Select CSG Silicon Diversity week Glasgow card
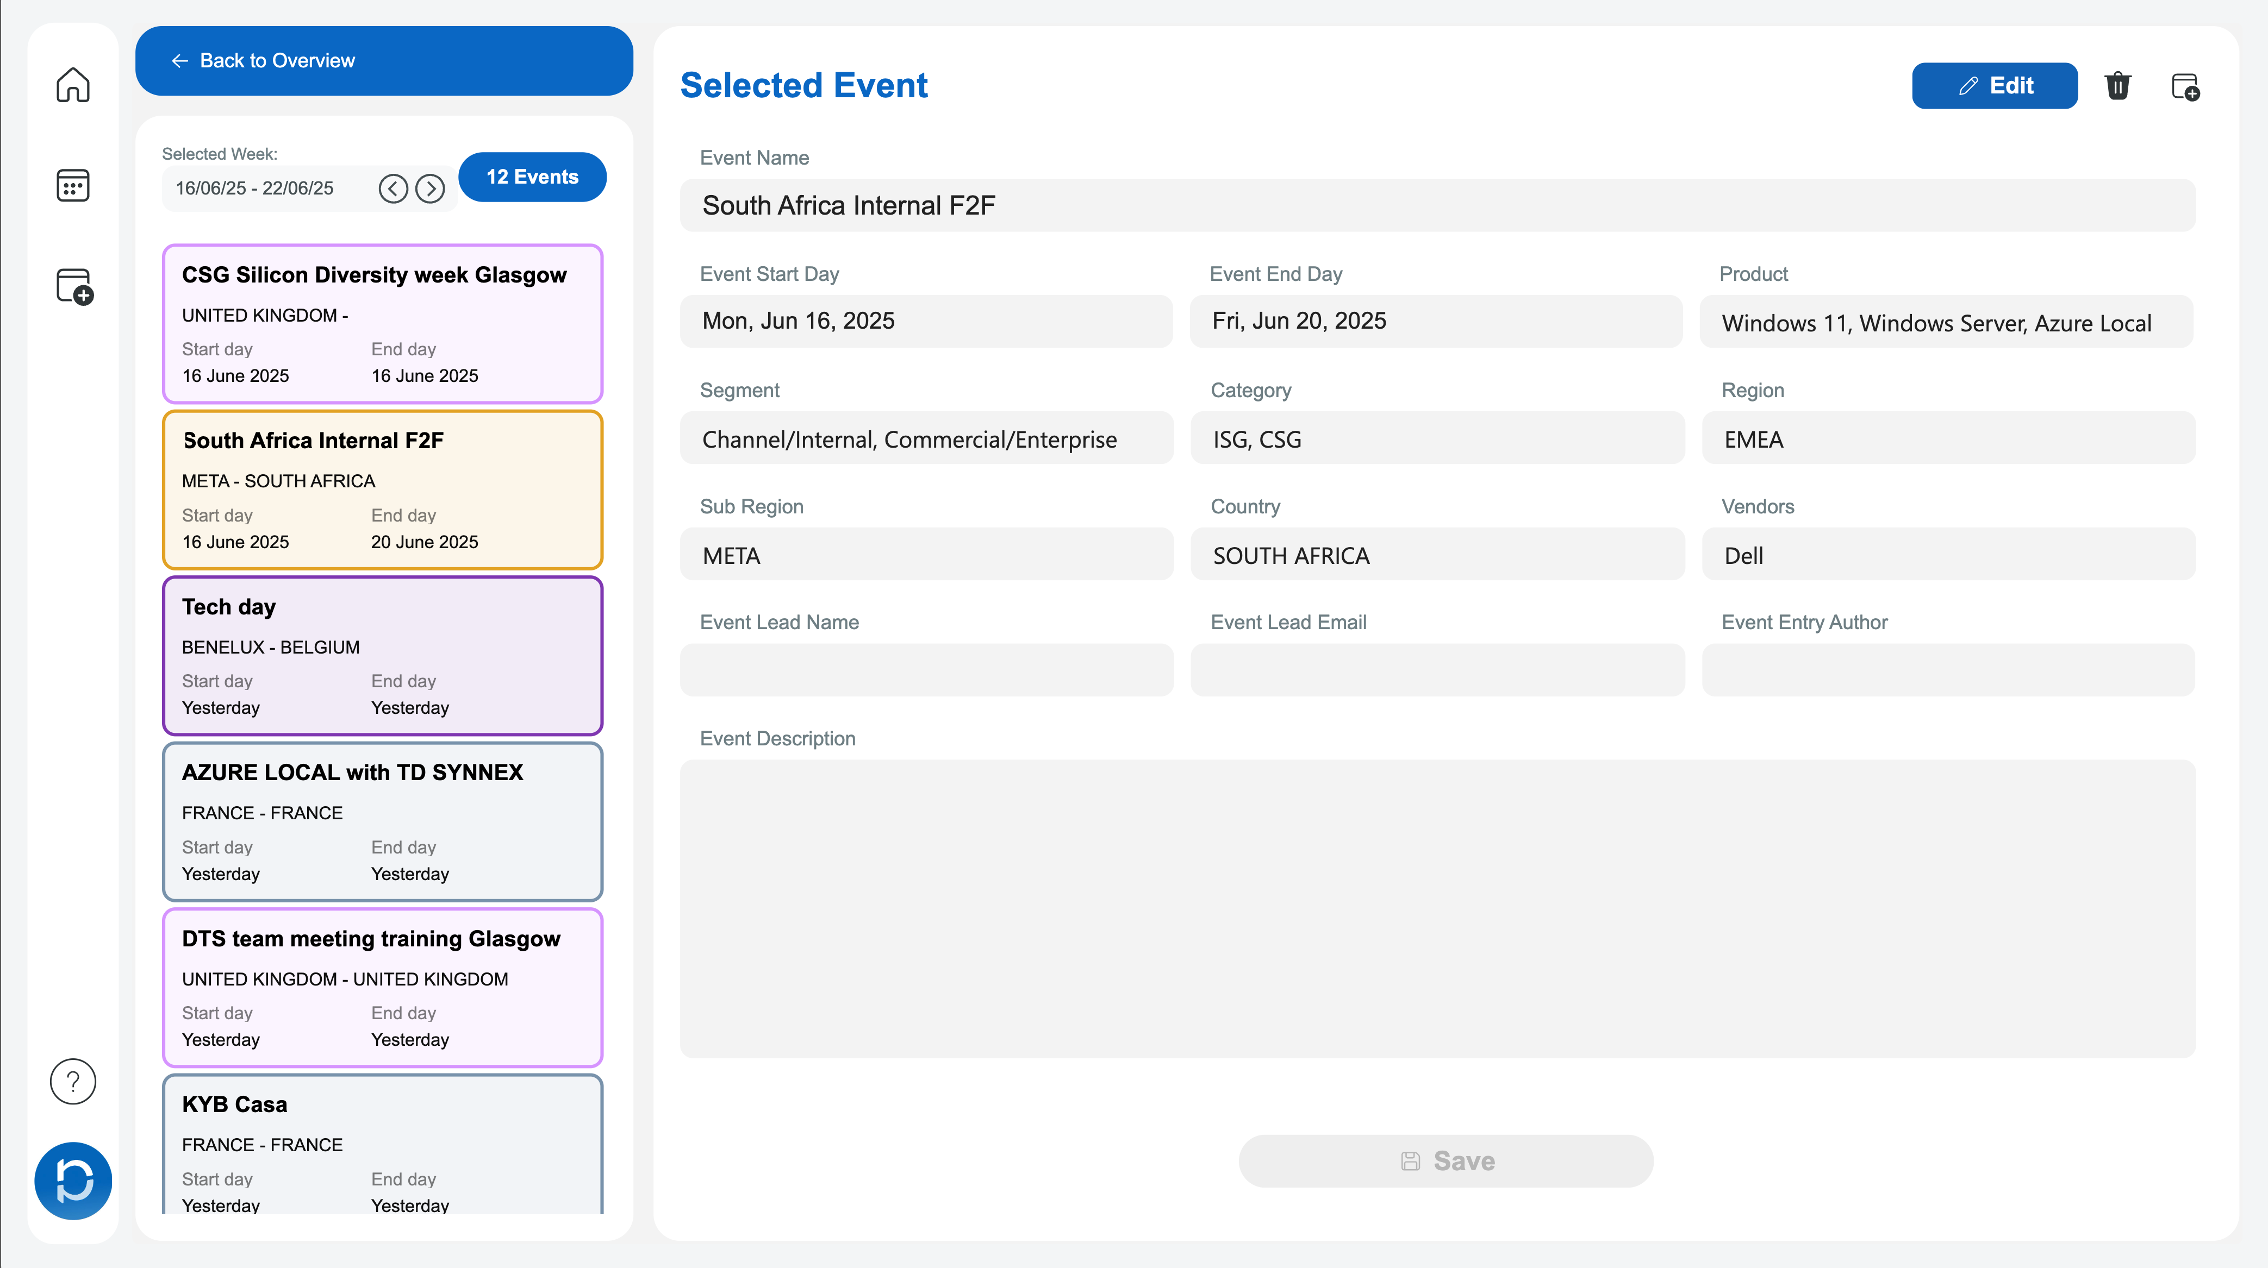The height and width of the screenshot is (1268, 2268). [x=382, y=324]
